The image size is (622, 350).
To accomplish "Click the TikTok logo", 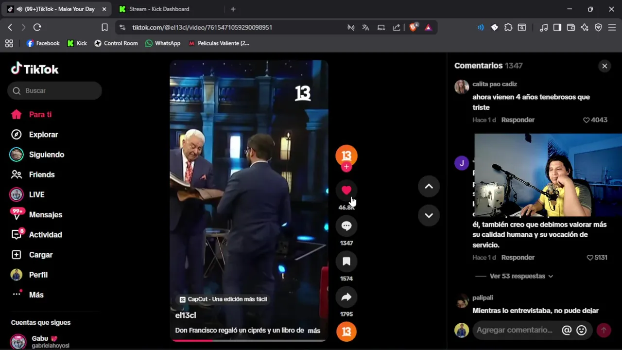I will [x=35, y=69].
